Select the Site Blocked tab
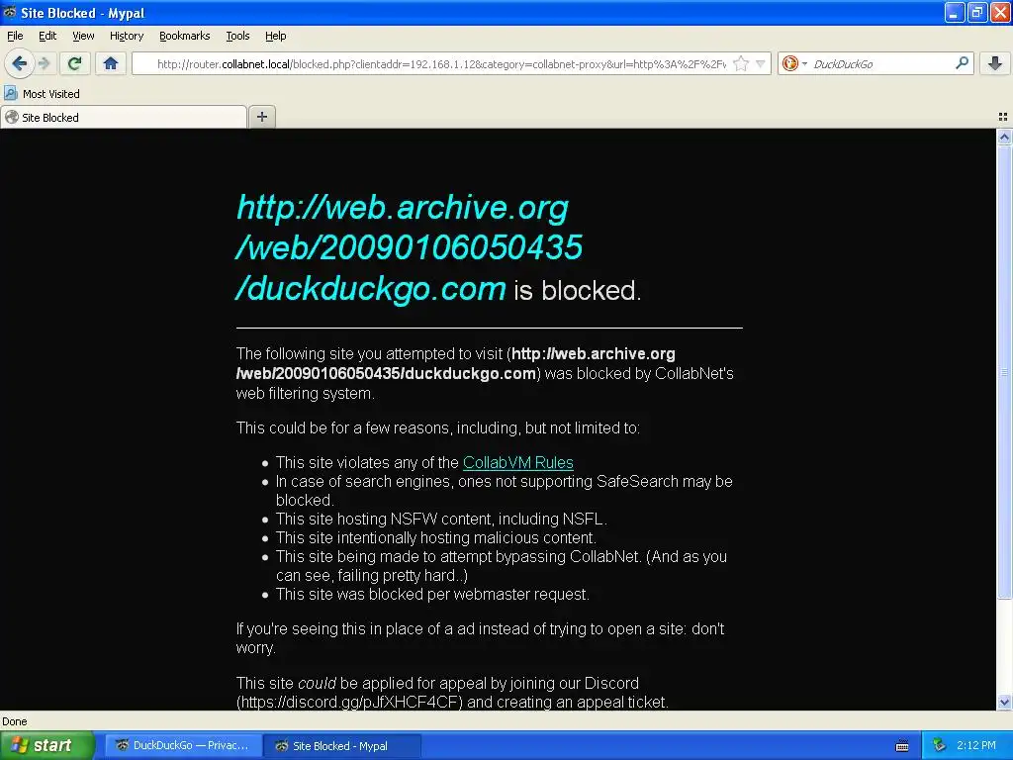Image resolution: width=1013 pixels, height=760 pixels. point(124,117)
